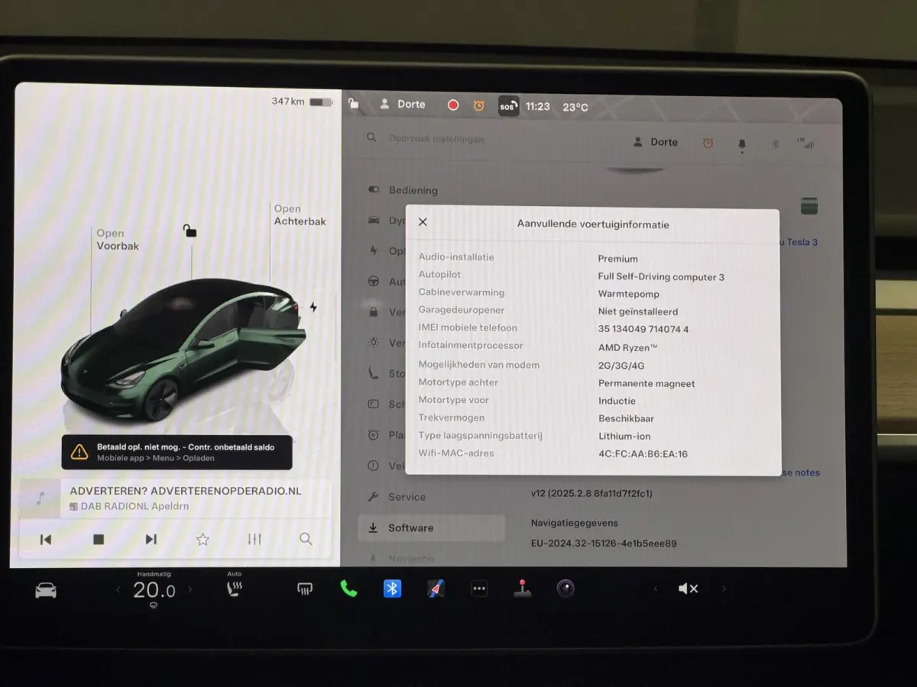Open Dorte profile in the status bar

click(403, 104)
